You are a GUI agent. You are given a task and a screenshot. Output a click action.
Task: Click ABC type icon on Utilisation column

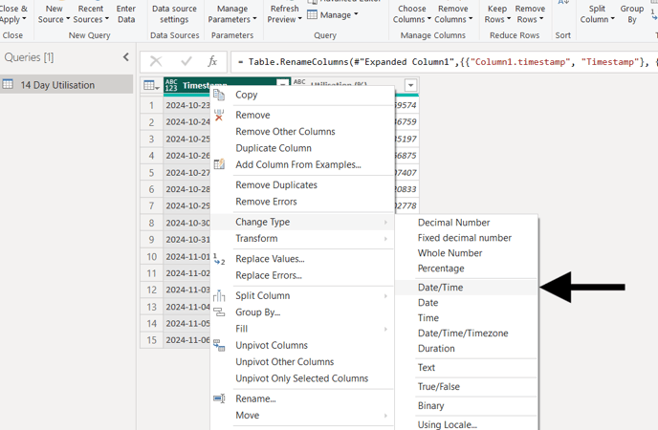299,82
